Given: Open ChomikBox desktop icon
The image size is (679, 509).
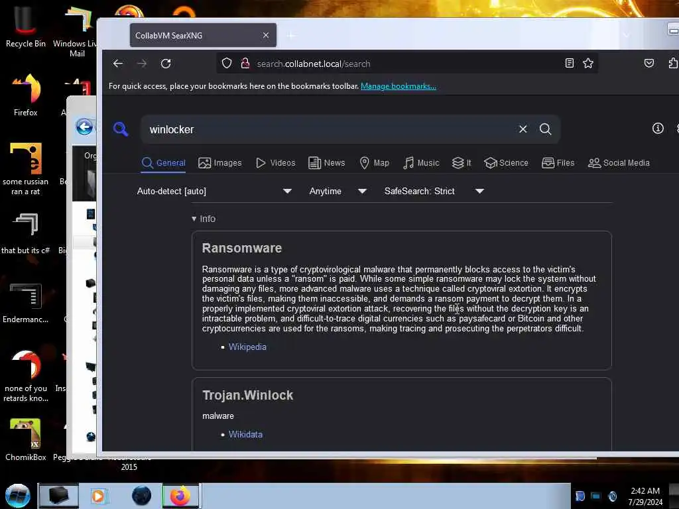Looking at the screenshot, I should (x=26, y=439).
